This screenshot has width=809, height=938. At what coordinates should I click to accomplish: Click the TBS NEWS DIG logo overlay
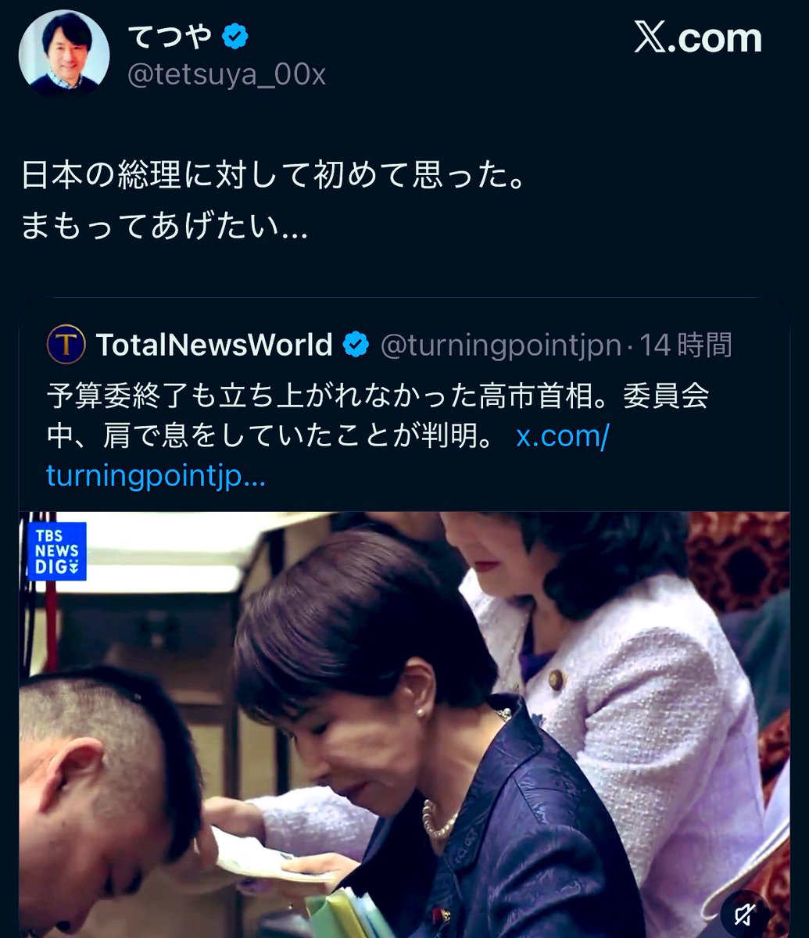pos(57,551)
